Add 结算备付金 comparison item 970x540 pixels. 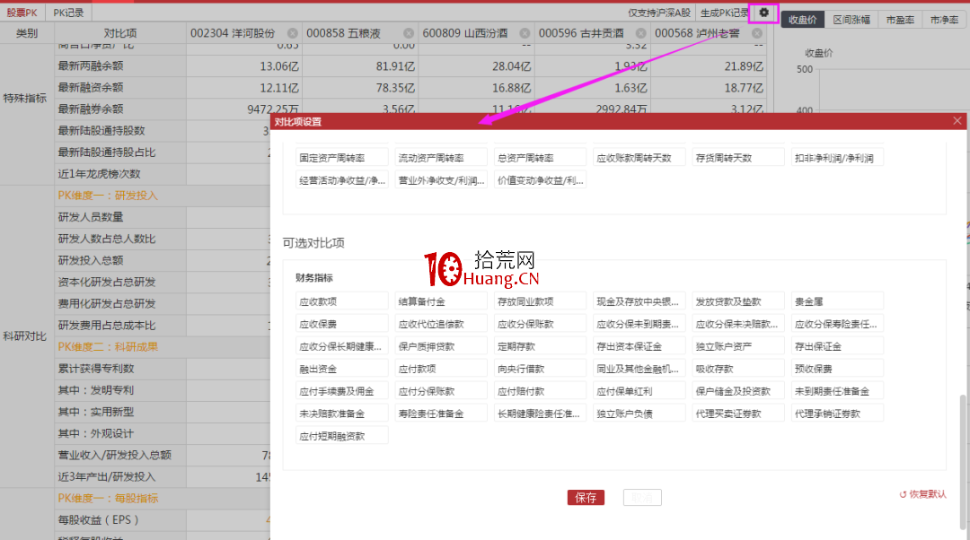click(441, 301)
